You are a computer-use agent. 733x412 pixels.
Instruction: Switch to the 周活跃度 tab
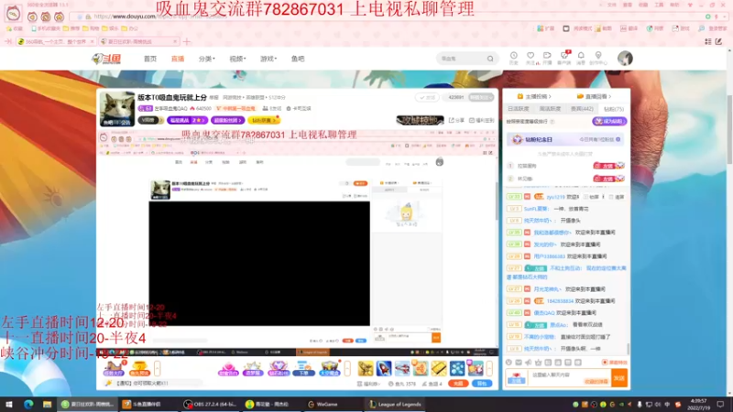pyautogui.click(x=550, y=109)
